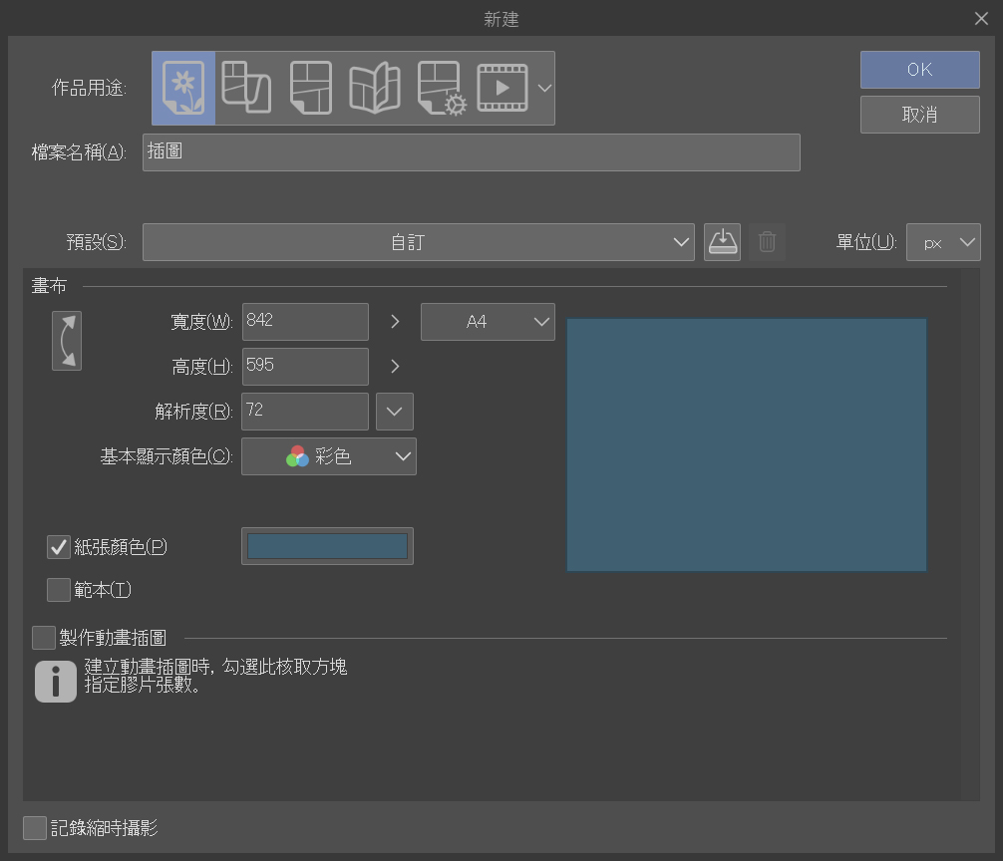Viewport: 1003px width, 861px height.
Task: Click the arrow next to width field
Action: (x=395, y=322)
